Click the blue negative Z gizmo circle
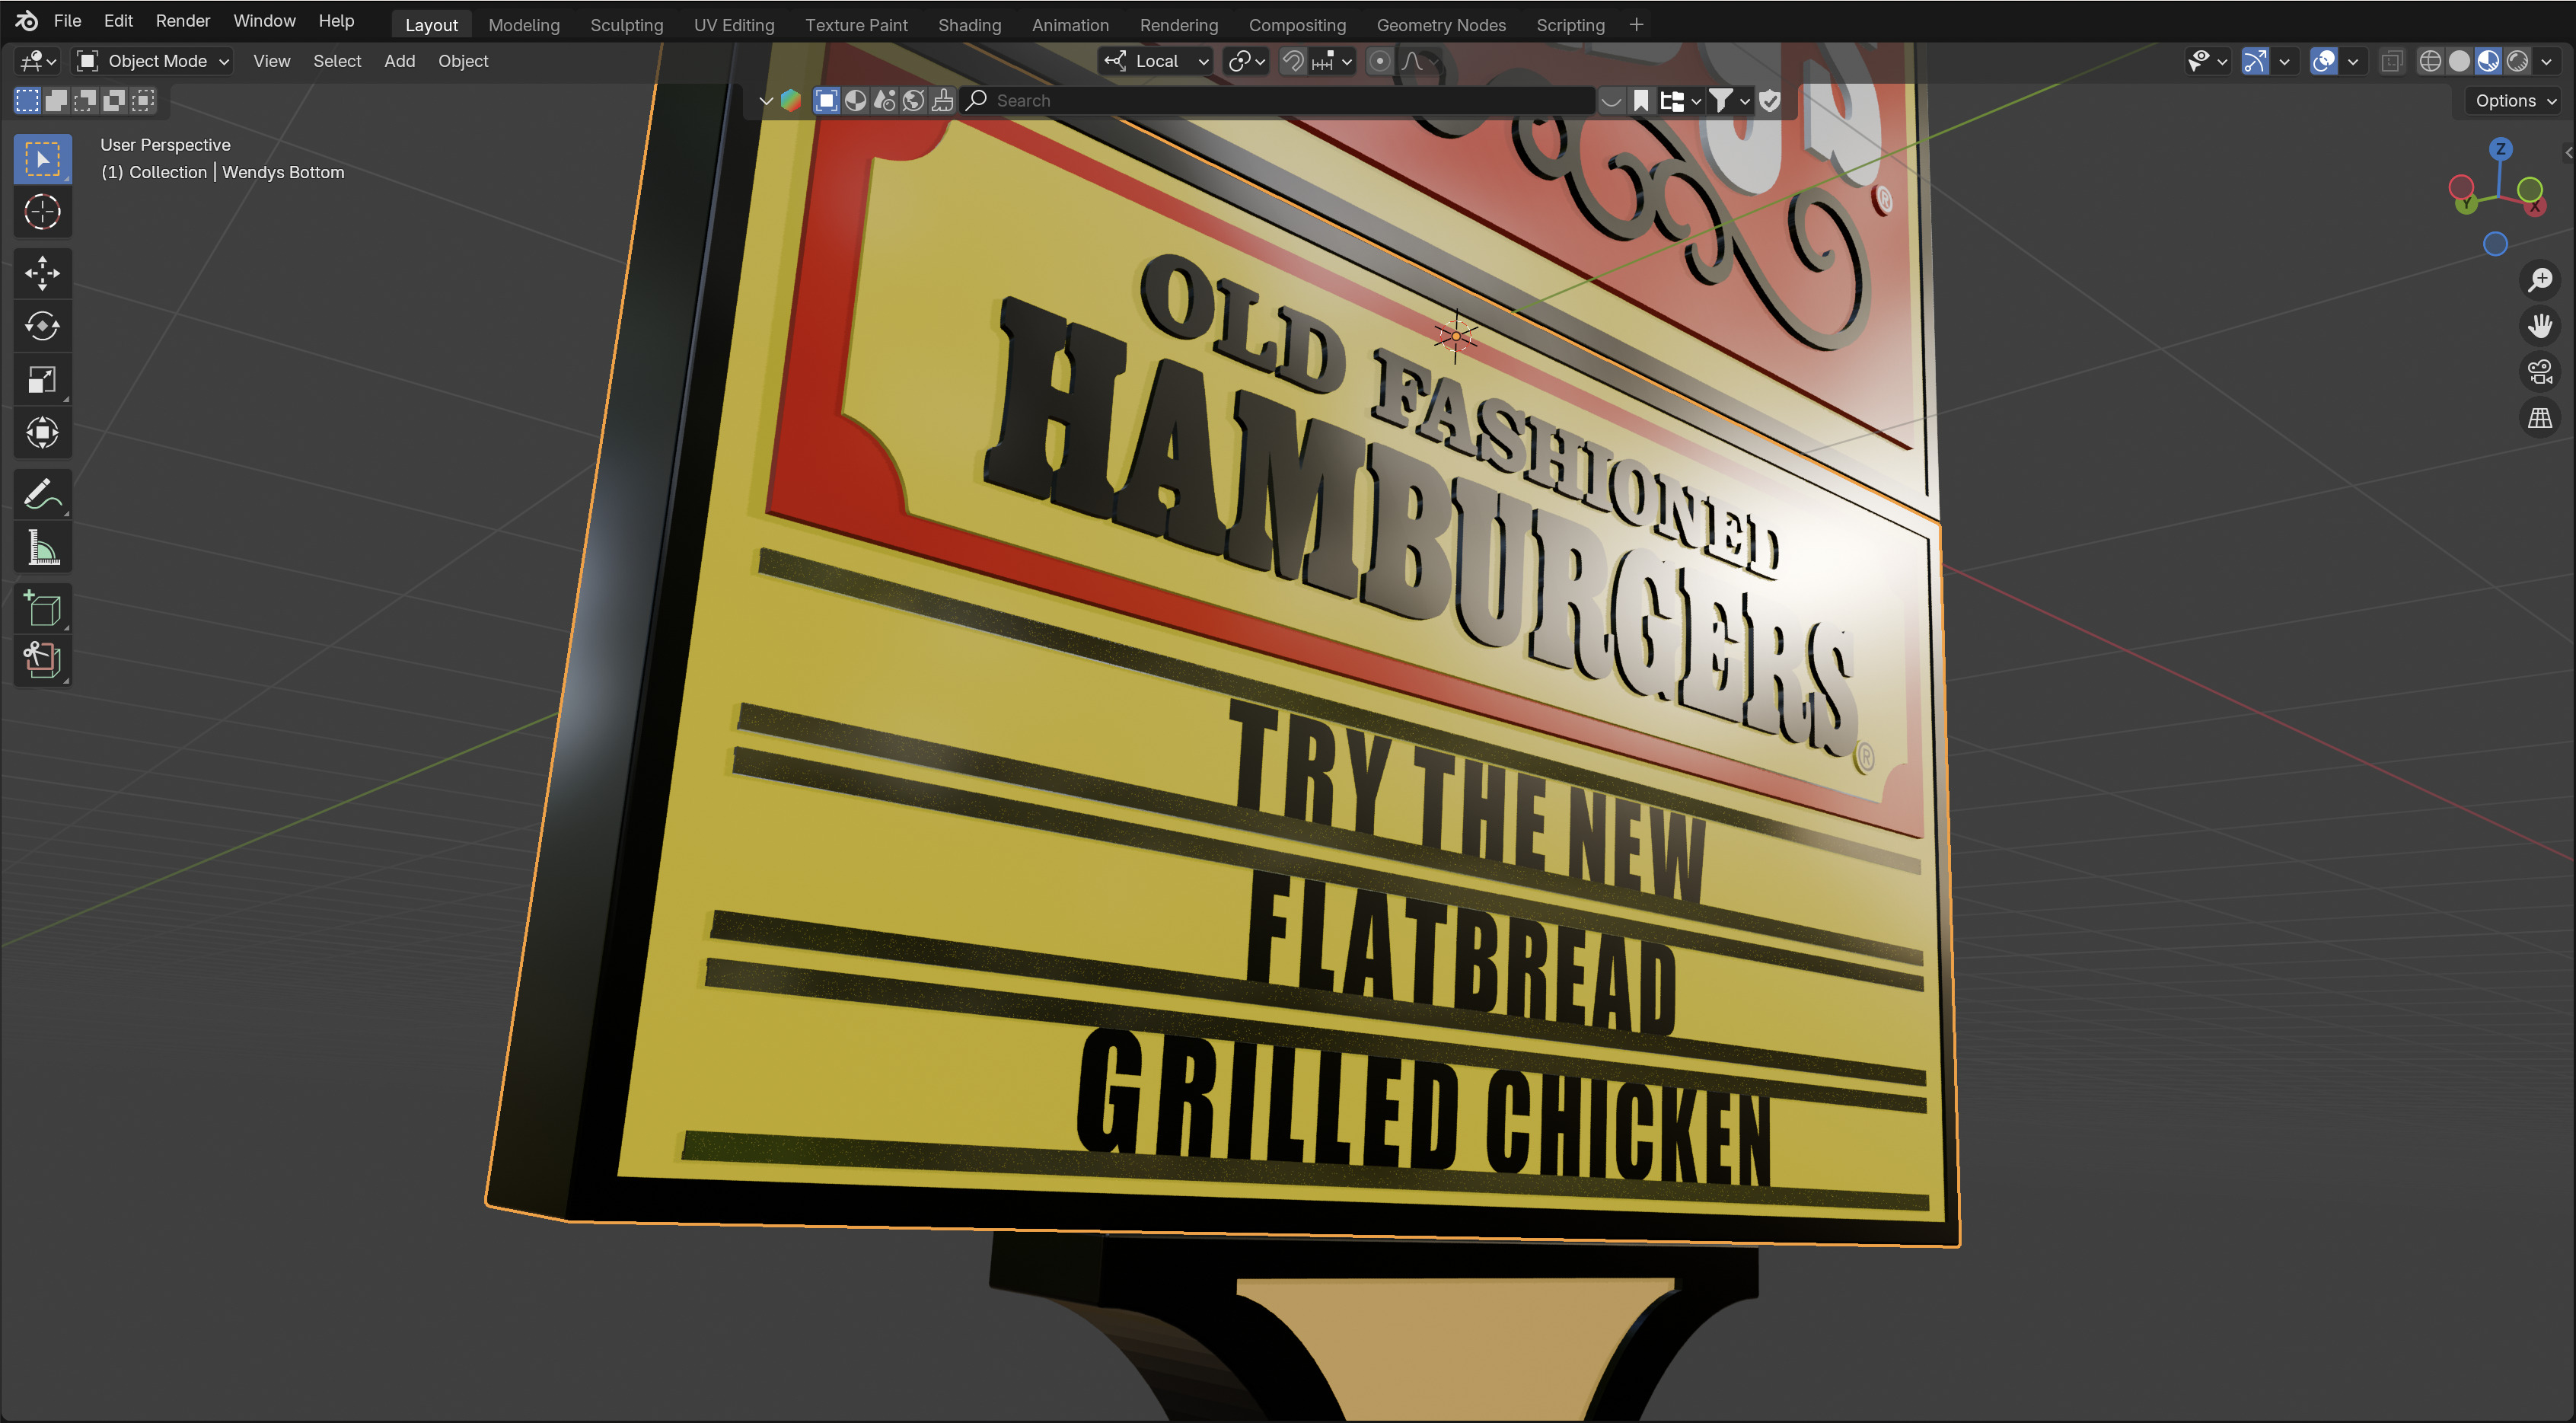The image size is (2576, 1423). point(2495,244)
